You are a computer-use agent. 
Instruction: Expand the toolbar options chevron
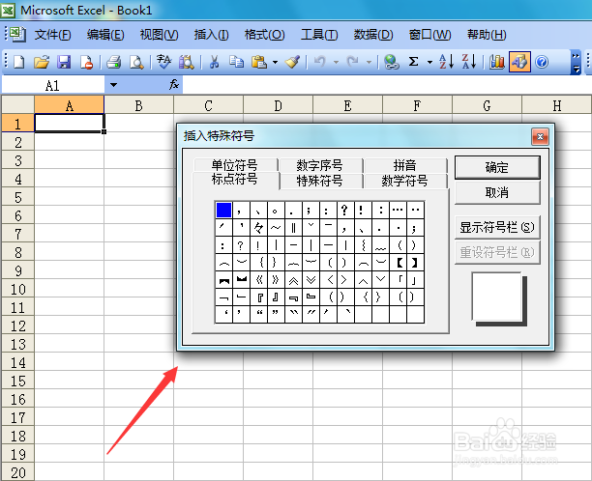coord(576,62)
